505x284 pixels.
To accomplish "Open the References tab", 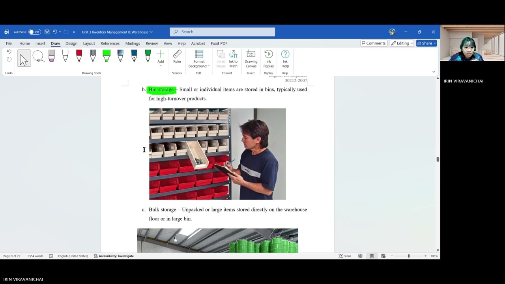I will (x=110, y=43).
